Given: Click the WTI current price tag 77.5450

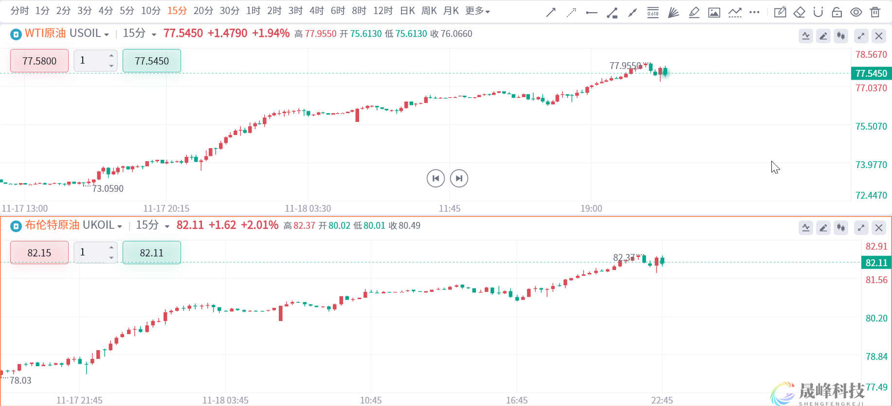Looking at the screenshot, I should 871,73.
